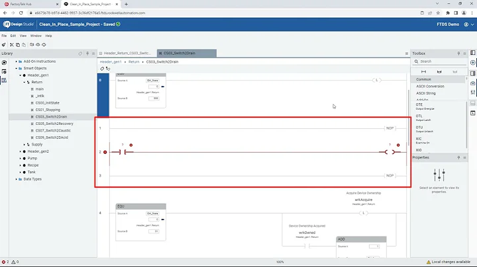Open the gear-window view in left sidebar
This screenshot has width=477, height=267.
4,71
